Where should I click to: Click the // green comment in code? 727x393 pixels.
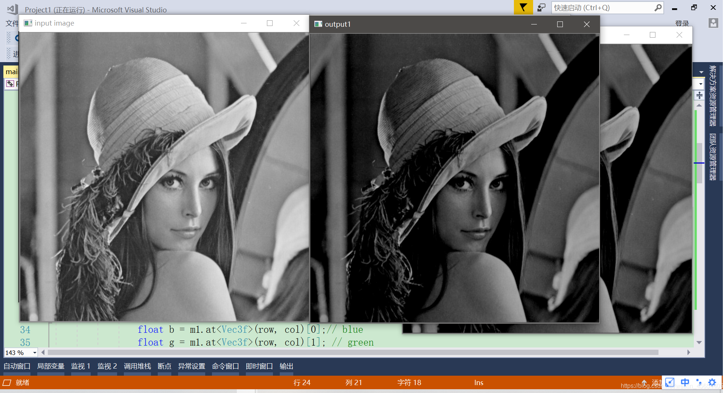click(353, 342)
